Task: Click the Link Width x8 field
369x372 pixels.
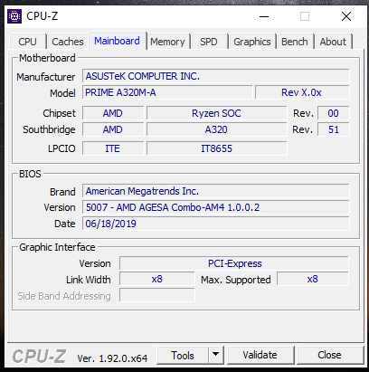Action: click(x=157, y=279)
